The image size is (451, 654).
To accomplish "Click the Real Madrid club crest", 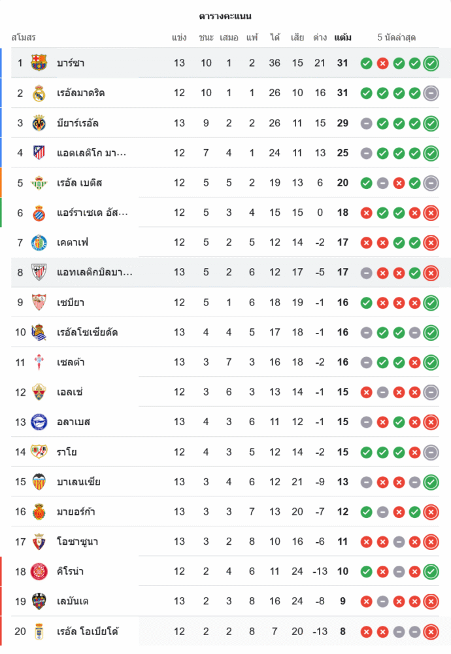I will point(39,93).
